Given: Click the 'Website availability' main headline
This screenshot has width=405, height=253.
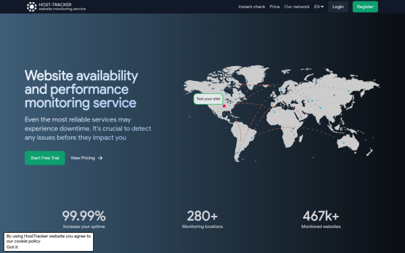Looking at the screenshot, I should [81, 89].
